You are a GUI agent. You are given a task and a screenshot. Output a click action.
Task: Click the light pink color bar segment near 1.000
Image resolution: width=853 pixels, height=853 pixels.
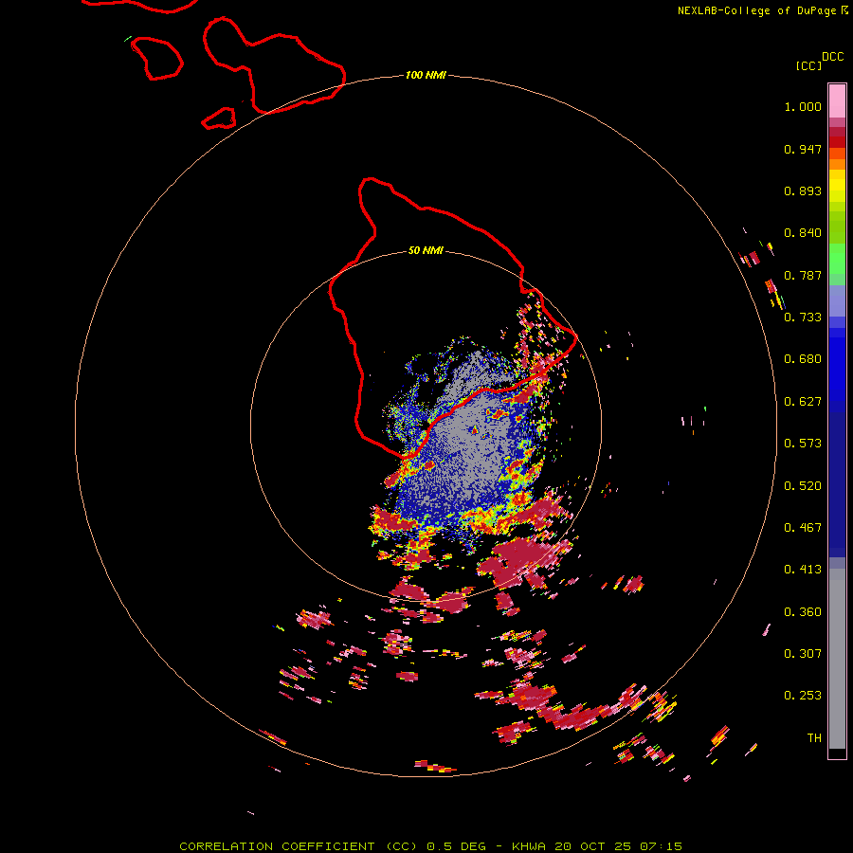coord(837,101)
